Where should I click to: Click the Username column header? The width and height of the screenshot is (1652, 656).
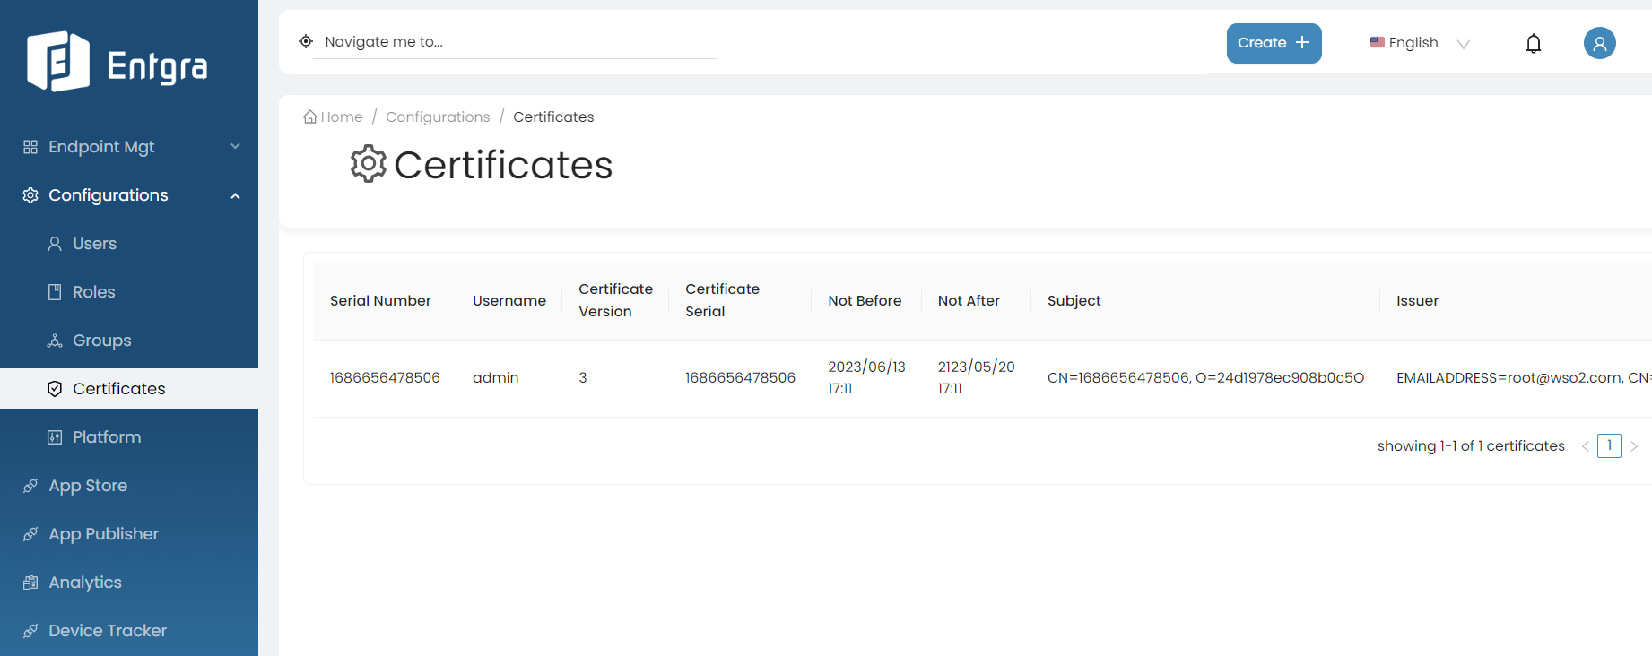pyautogui.click(x=509, y=301)
